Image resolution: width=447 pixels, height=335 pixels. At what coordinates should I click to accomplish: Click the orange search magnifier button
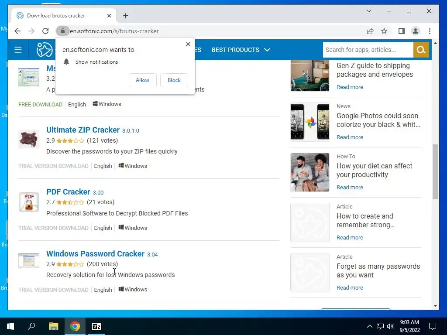421,50
